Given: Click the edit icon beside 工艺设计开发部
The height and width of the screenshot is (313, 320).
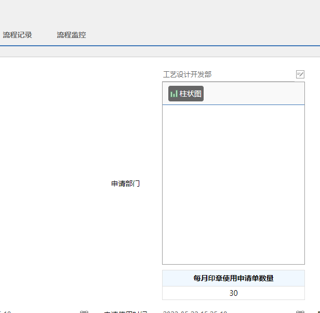Looking at the screenshot, I should [300, 74].
